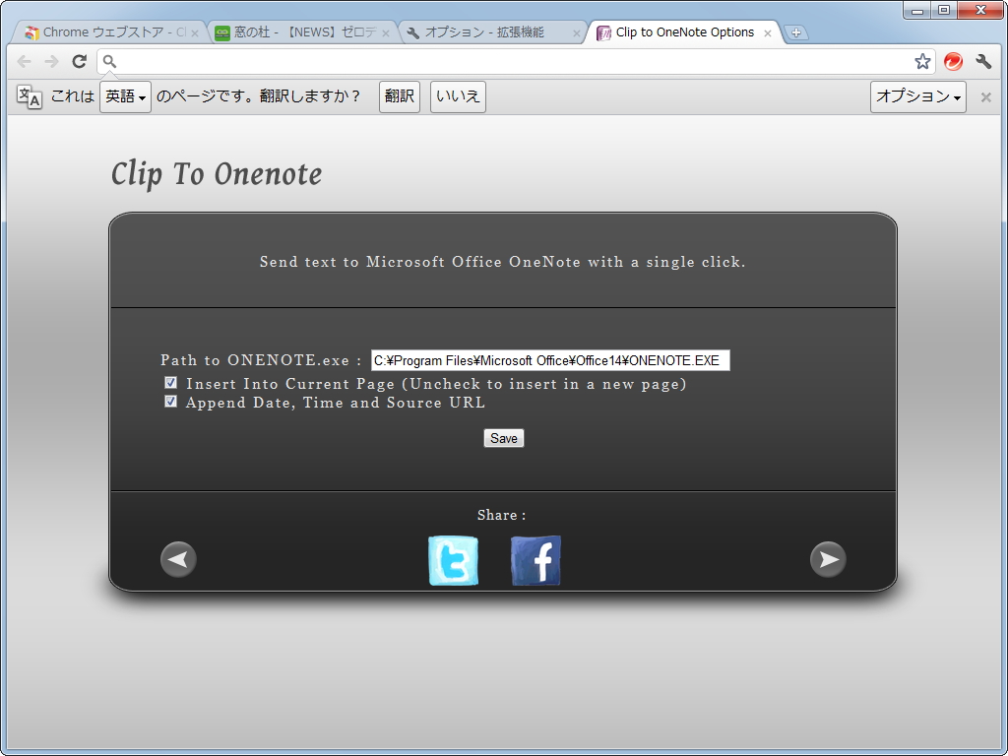Screen dimensions: 1008x756
Task: Open the 英語 language dropdown
Action: click(125, 95)
